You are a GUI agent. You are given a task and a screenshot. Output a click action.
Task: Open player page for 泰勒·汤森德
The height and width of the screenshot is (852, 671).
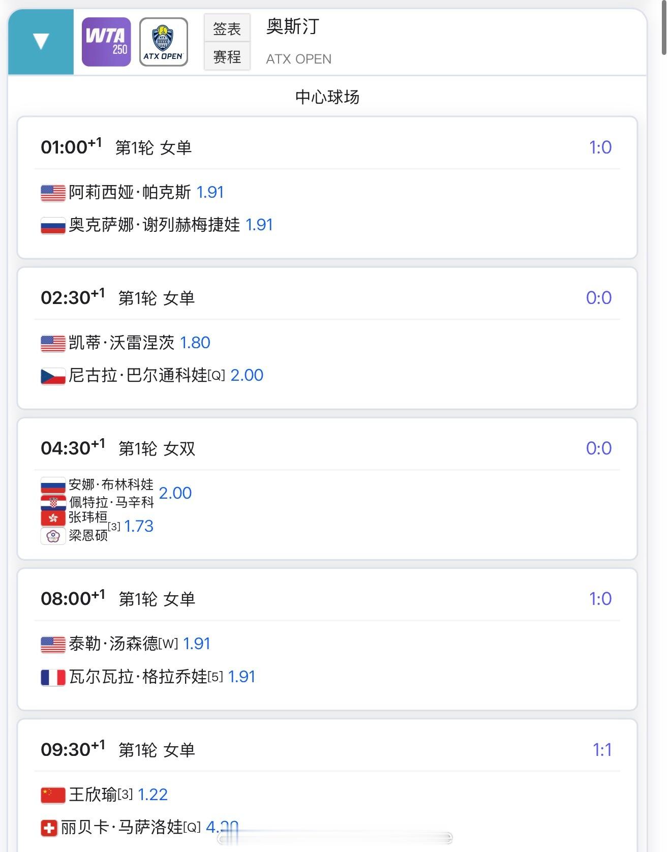[113, 644]
